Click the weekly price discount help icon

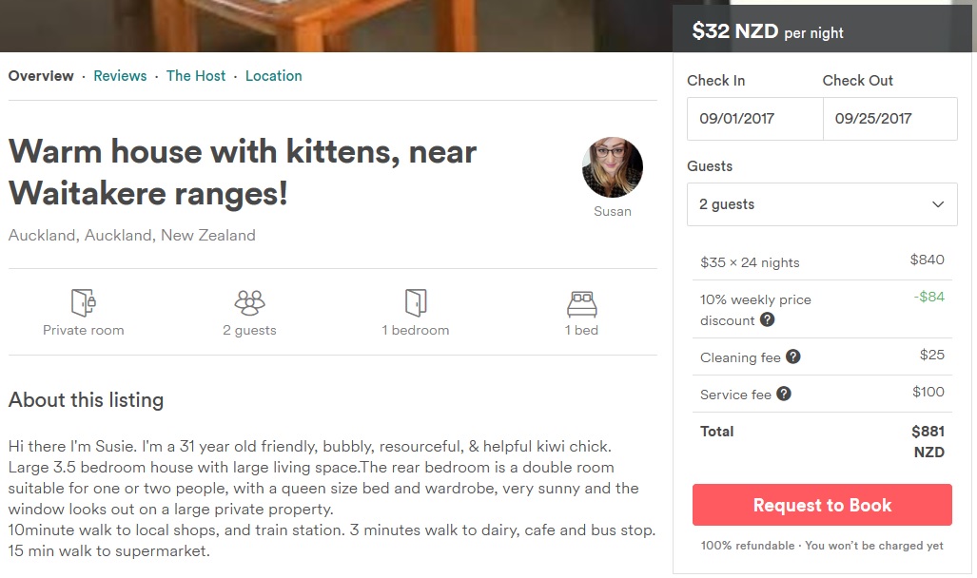(767, 320)
